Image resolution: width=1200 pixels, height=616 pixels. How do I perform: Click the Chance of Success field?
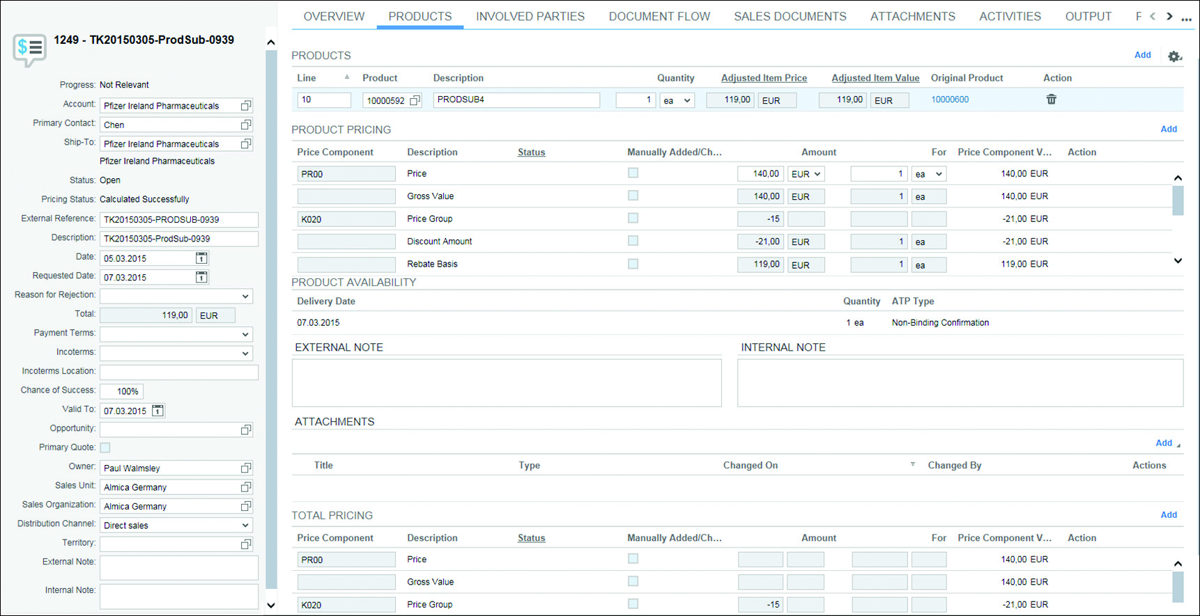pyautogui.click(x=122, y=392)
